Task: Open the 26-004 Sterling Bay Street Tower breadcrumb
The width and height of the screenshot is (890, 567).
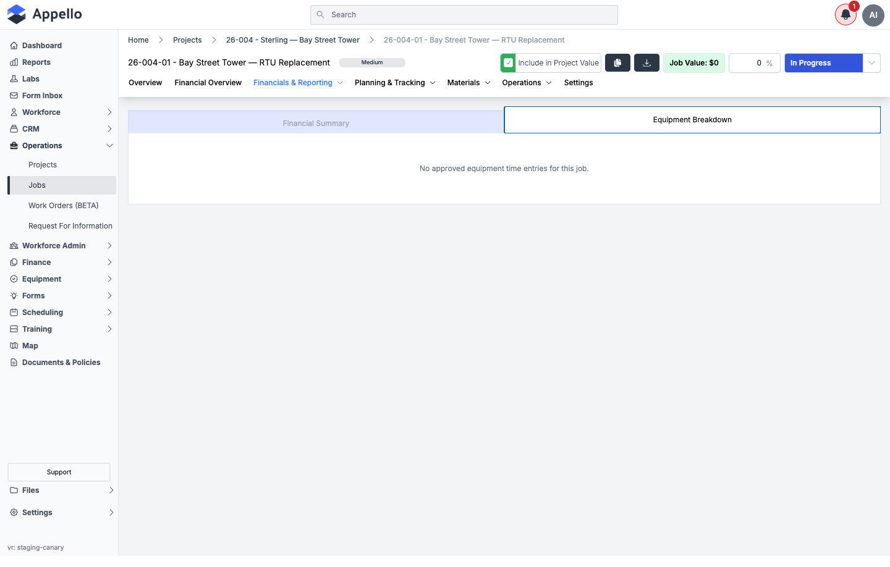Action: 293,40
